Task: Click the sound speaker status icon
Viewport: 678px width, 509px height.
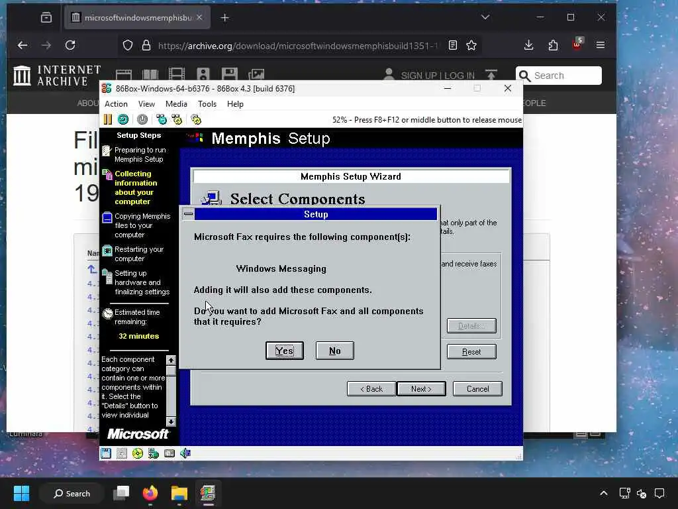Action: tap(185, 453)
